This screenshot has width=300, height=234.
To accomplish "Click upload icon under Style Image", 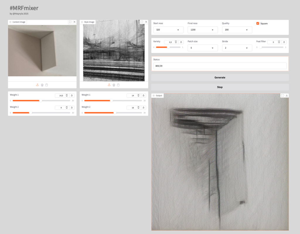I will click(109, 85).
